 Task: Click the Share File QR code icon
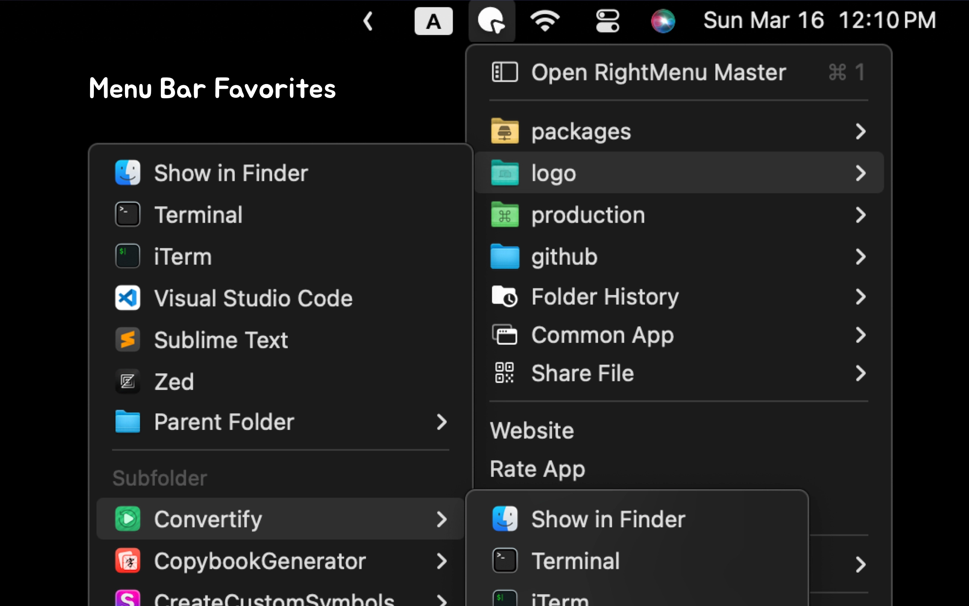click(505, 373)
